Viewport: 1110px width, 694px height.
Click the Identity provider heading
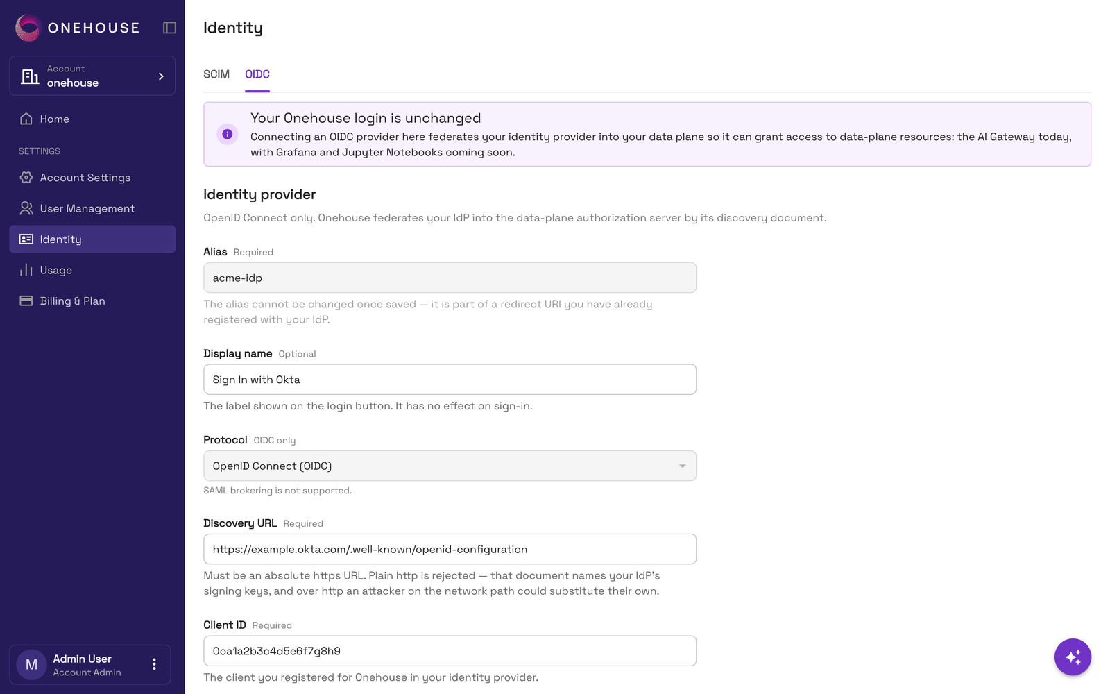pos(259,194)
